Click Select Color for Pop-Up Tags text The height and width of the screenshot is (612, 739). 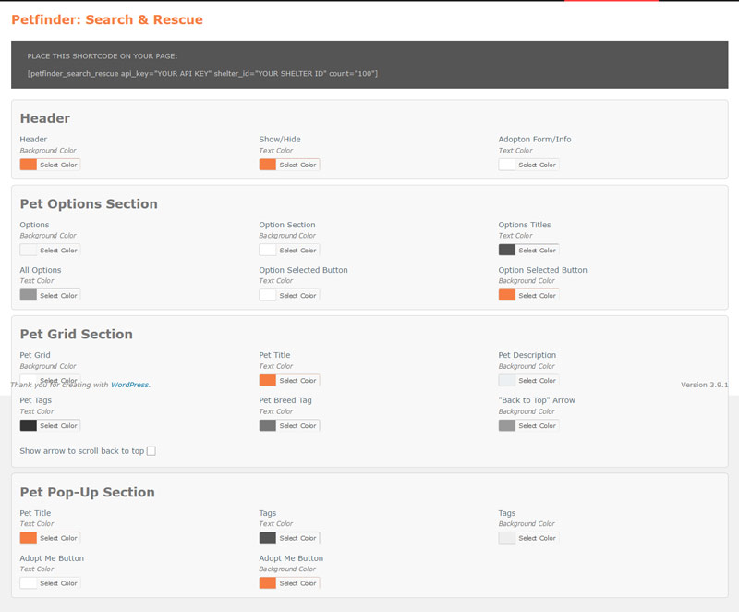tap(297, 538)
